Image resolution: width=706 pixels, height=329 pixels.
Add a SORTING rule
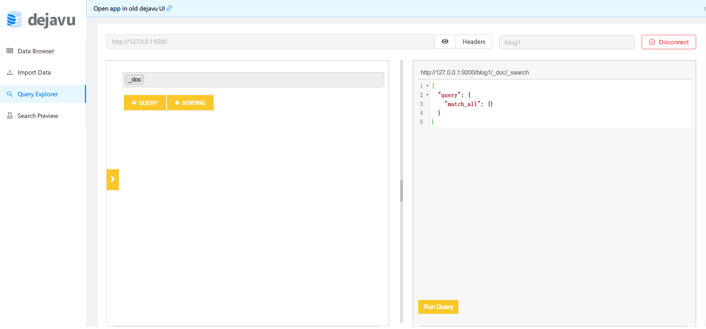[190, 103]
